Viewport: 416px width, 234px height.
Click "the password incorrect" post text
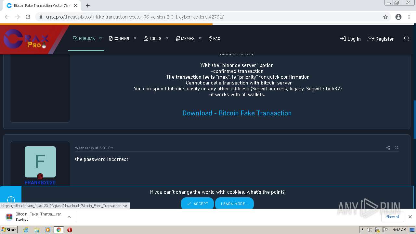tap(101, 159)
